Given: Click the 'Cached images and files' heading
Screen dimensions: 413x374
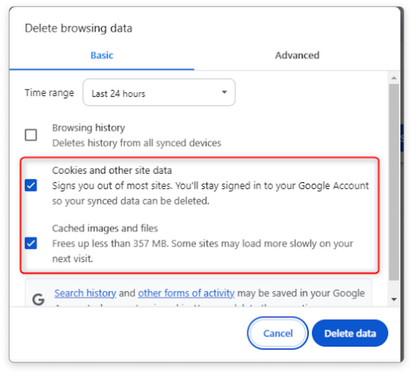Looking at the screenshot, I should 105,228.
